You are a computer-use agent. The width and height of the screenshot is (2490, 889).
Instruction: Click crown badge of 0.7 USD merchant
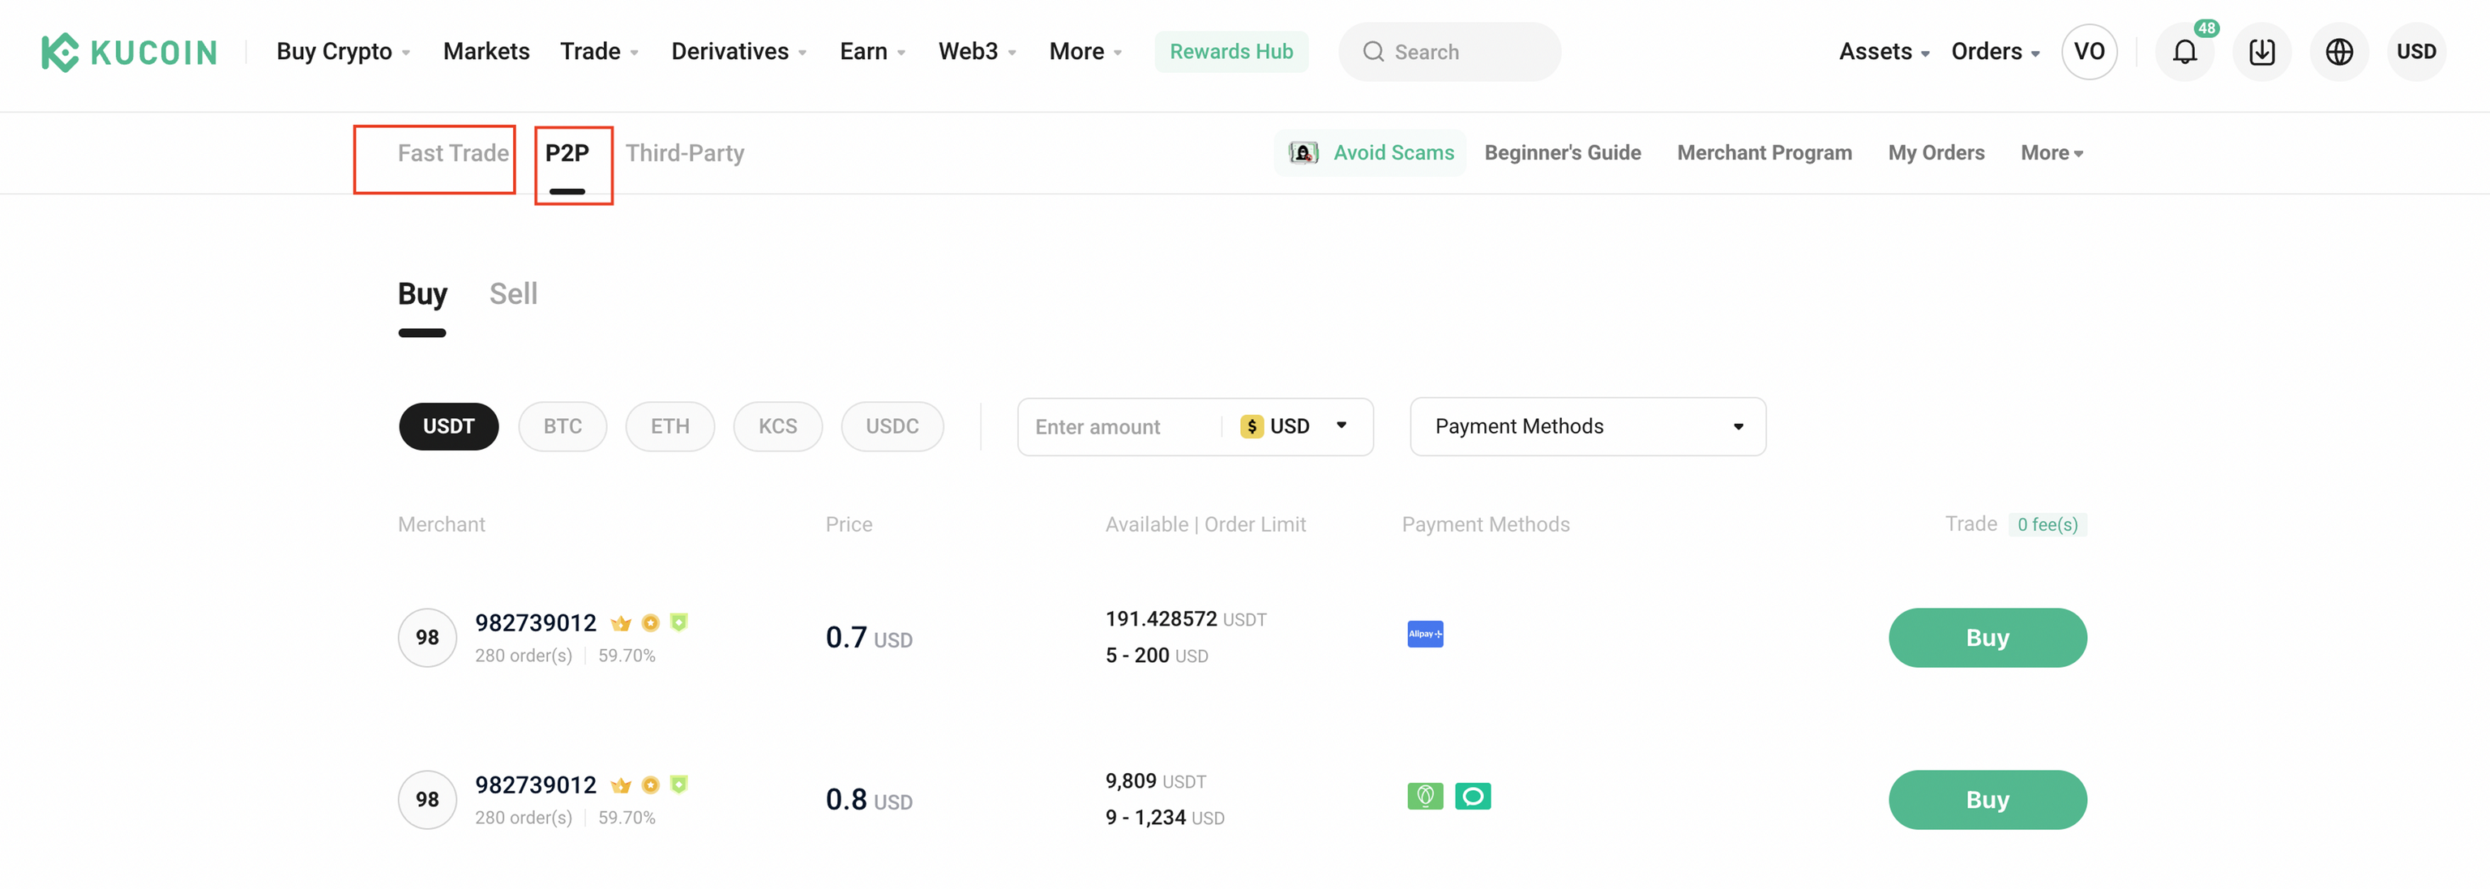pos(621,623)
